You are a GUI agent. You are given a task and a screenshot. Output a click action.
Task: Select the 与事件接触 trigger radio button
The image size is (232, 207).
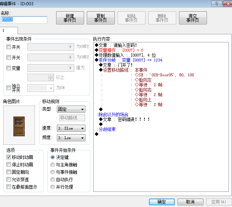[x=53, y=172]
